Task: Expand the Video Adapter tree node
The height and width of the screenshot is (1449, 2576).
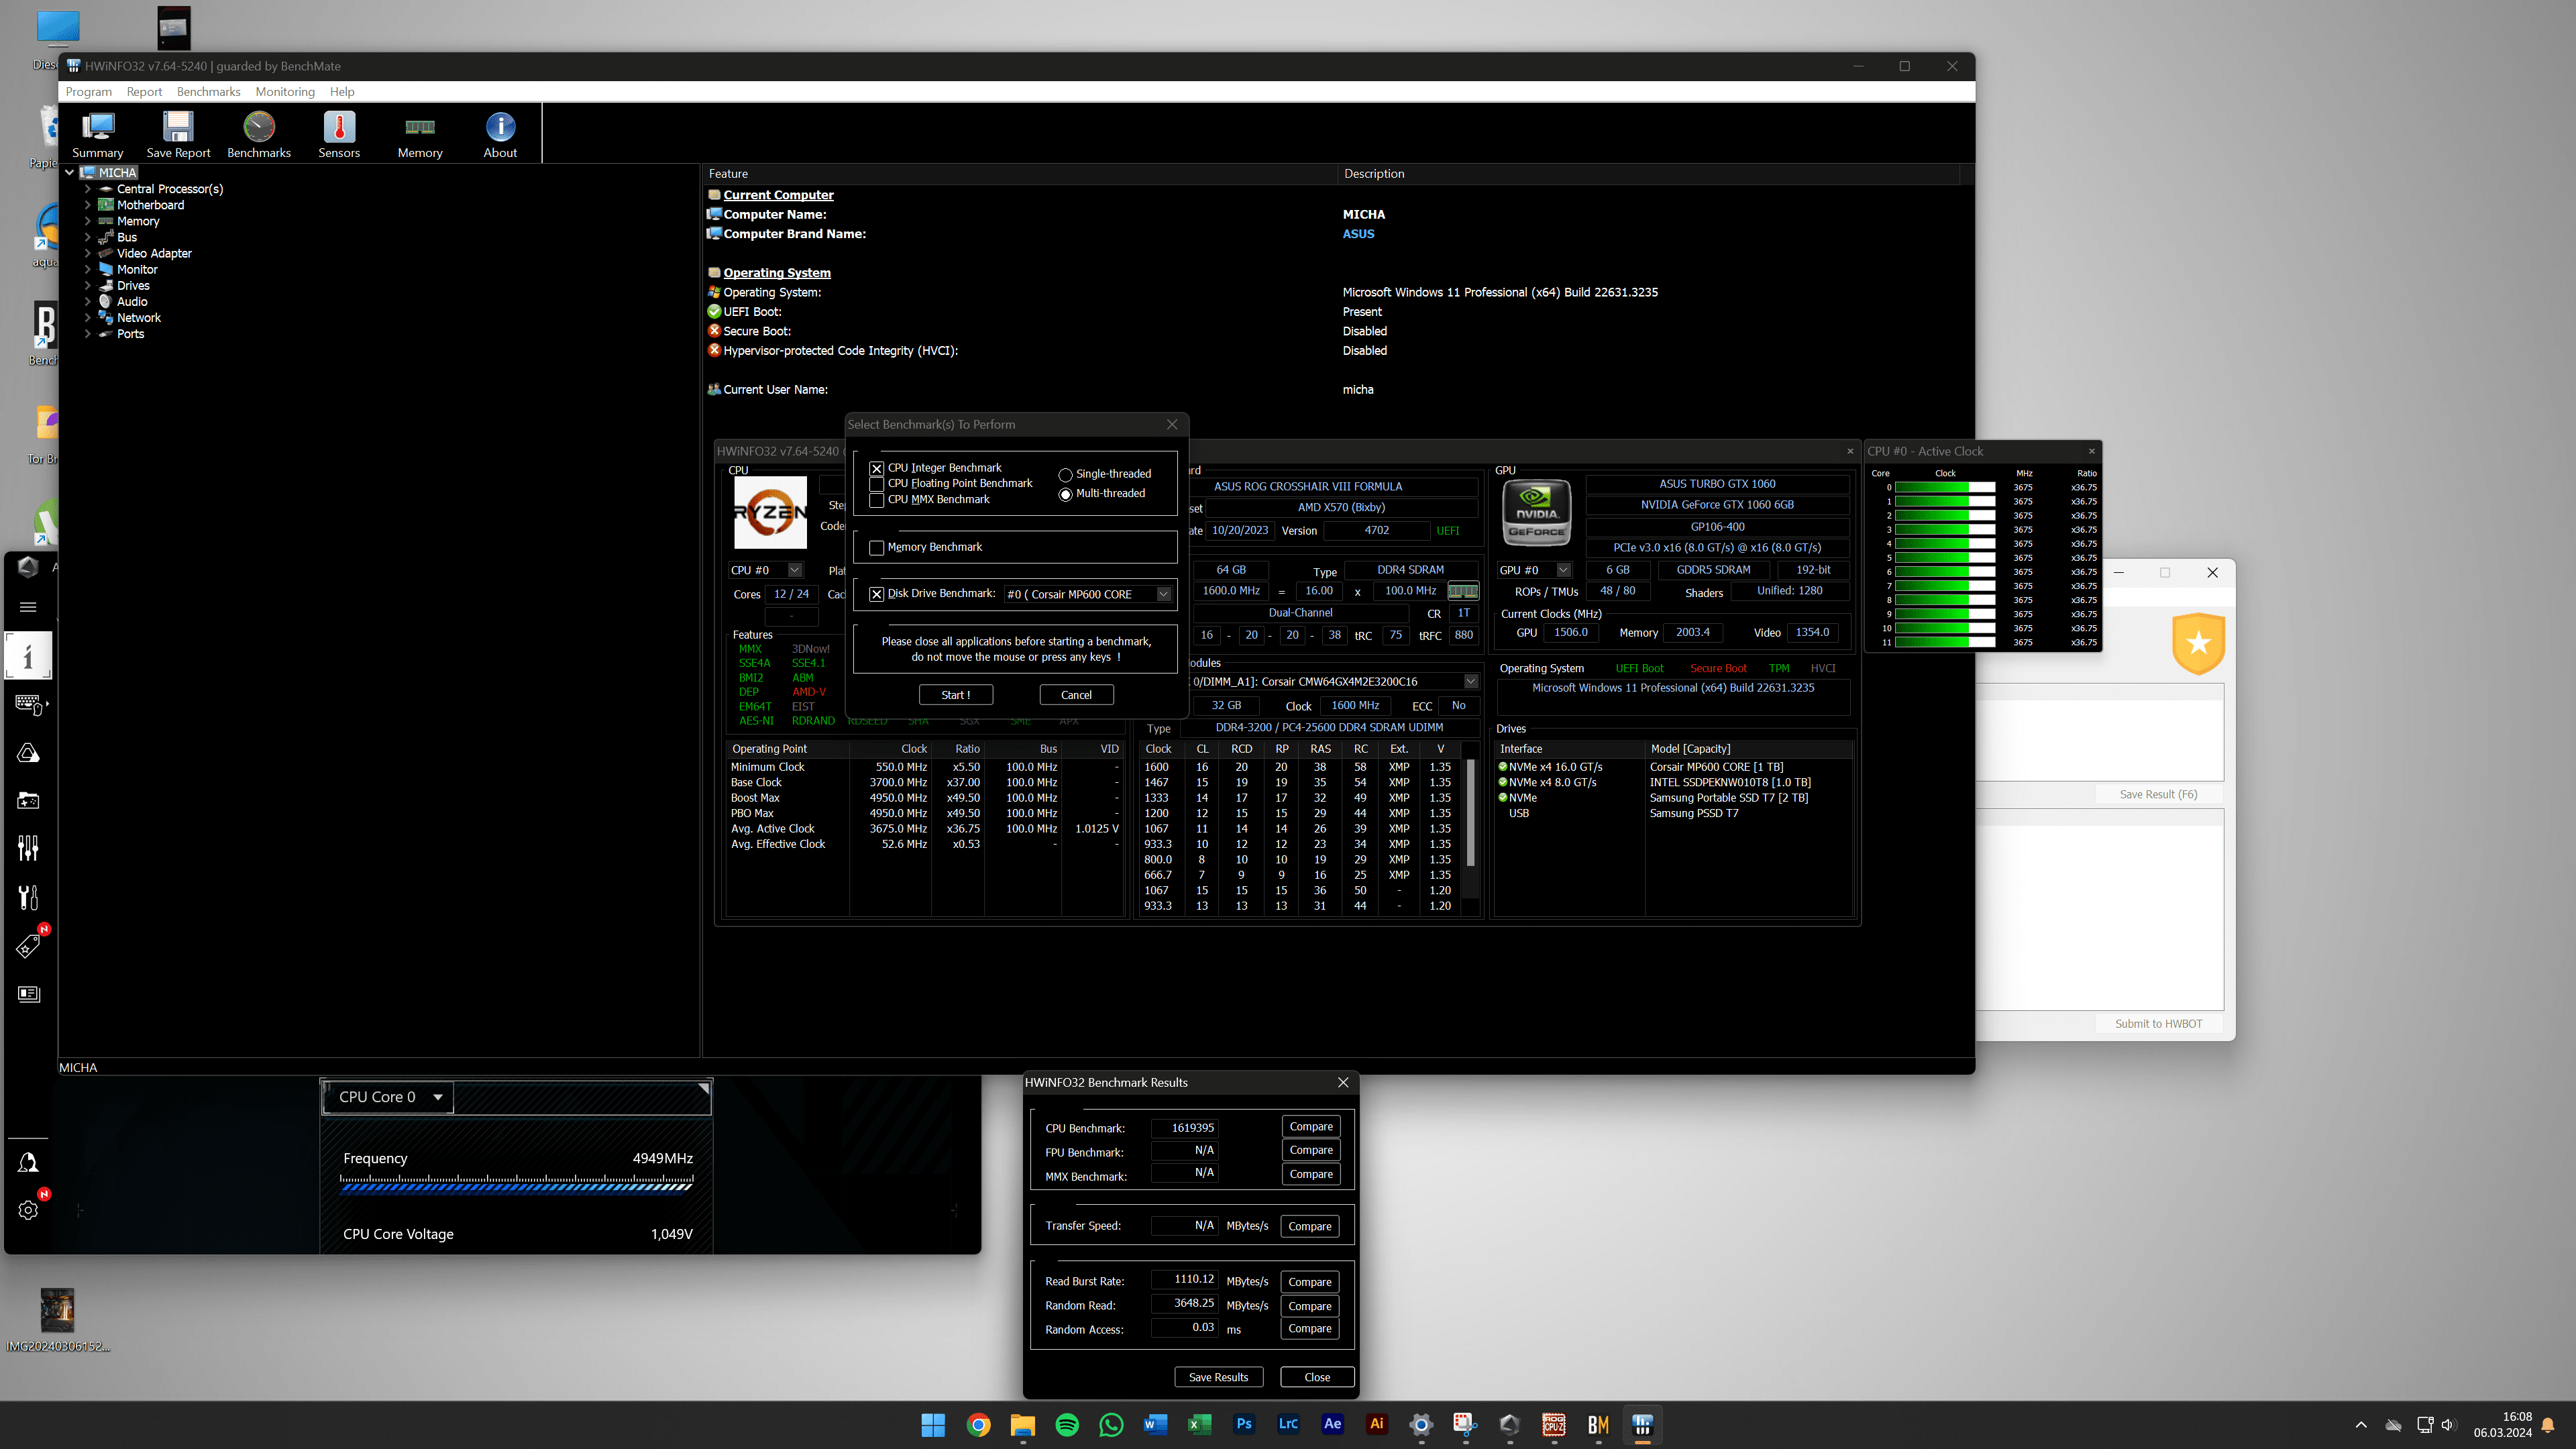Action: [88, 253]
